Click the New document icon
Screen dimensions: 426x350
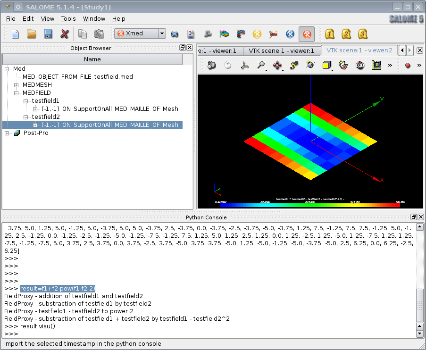(15, 34)
